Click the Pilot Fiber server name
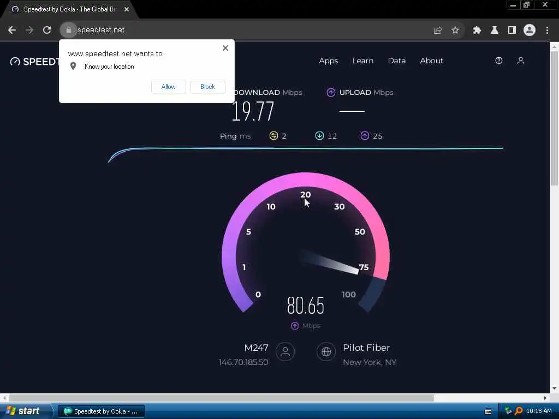The height and width of the screenshot is (419, 559). tap(366, 348)
